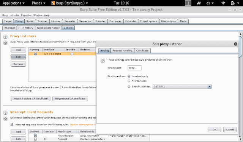Switch to the Comparer tab

pos(115,21)
